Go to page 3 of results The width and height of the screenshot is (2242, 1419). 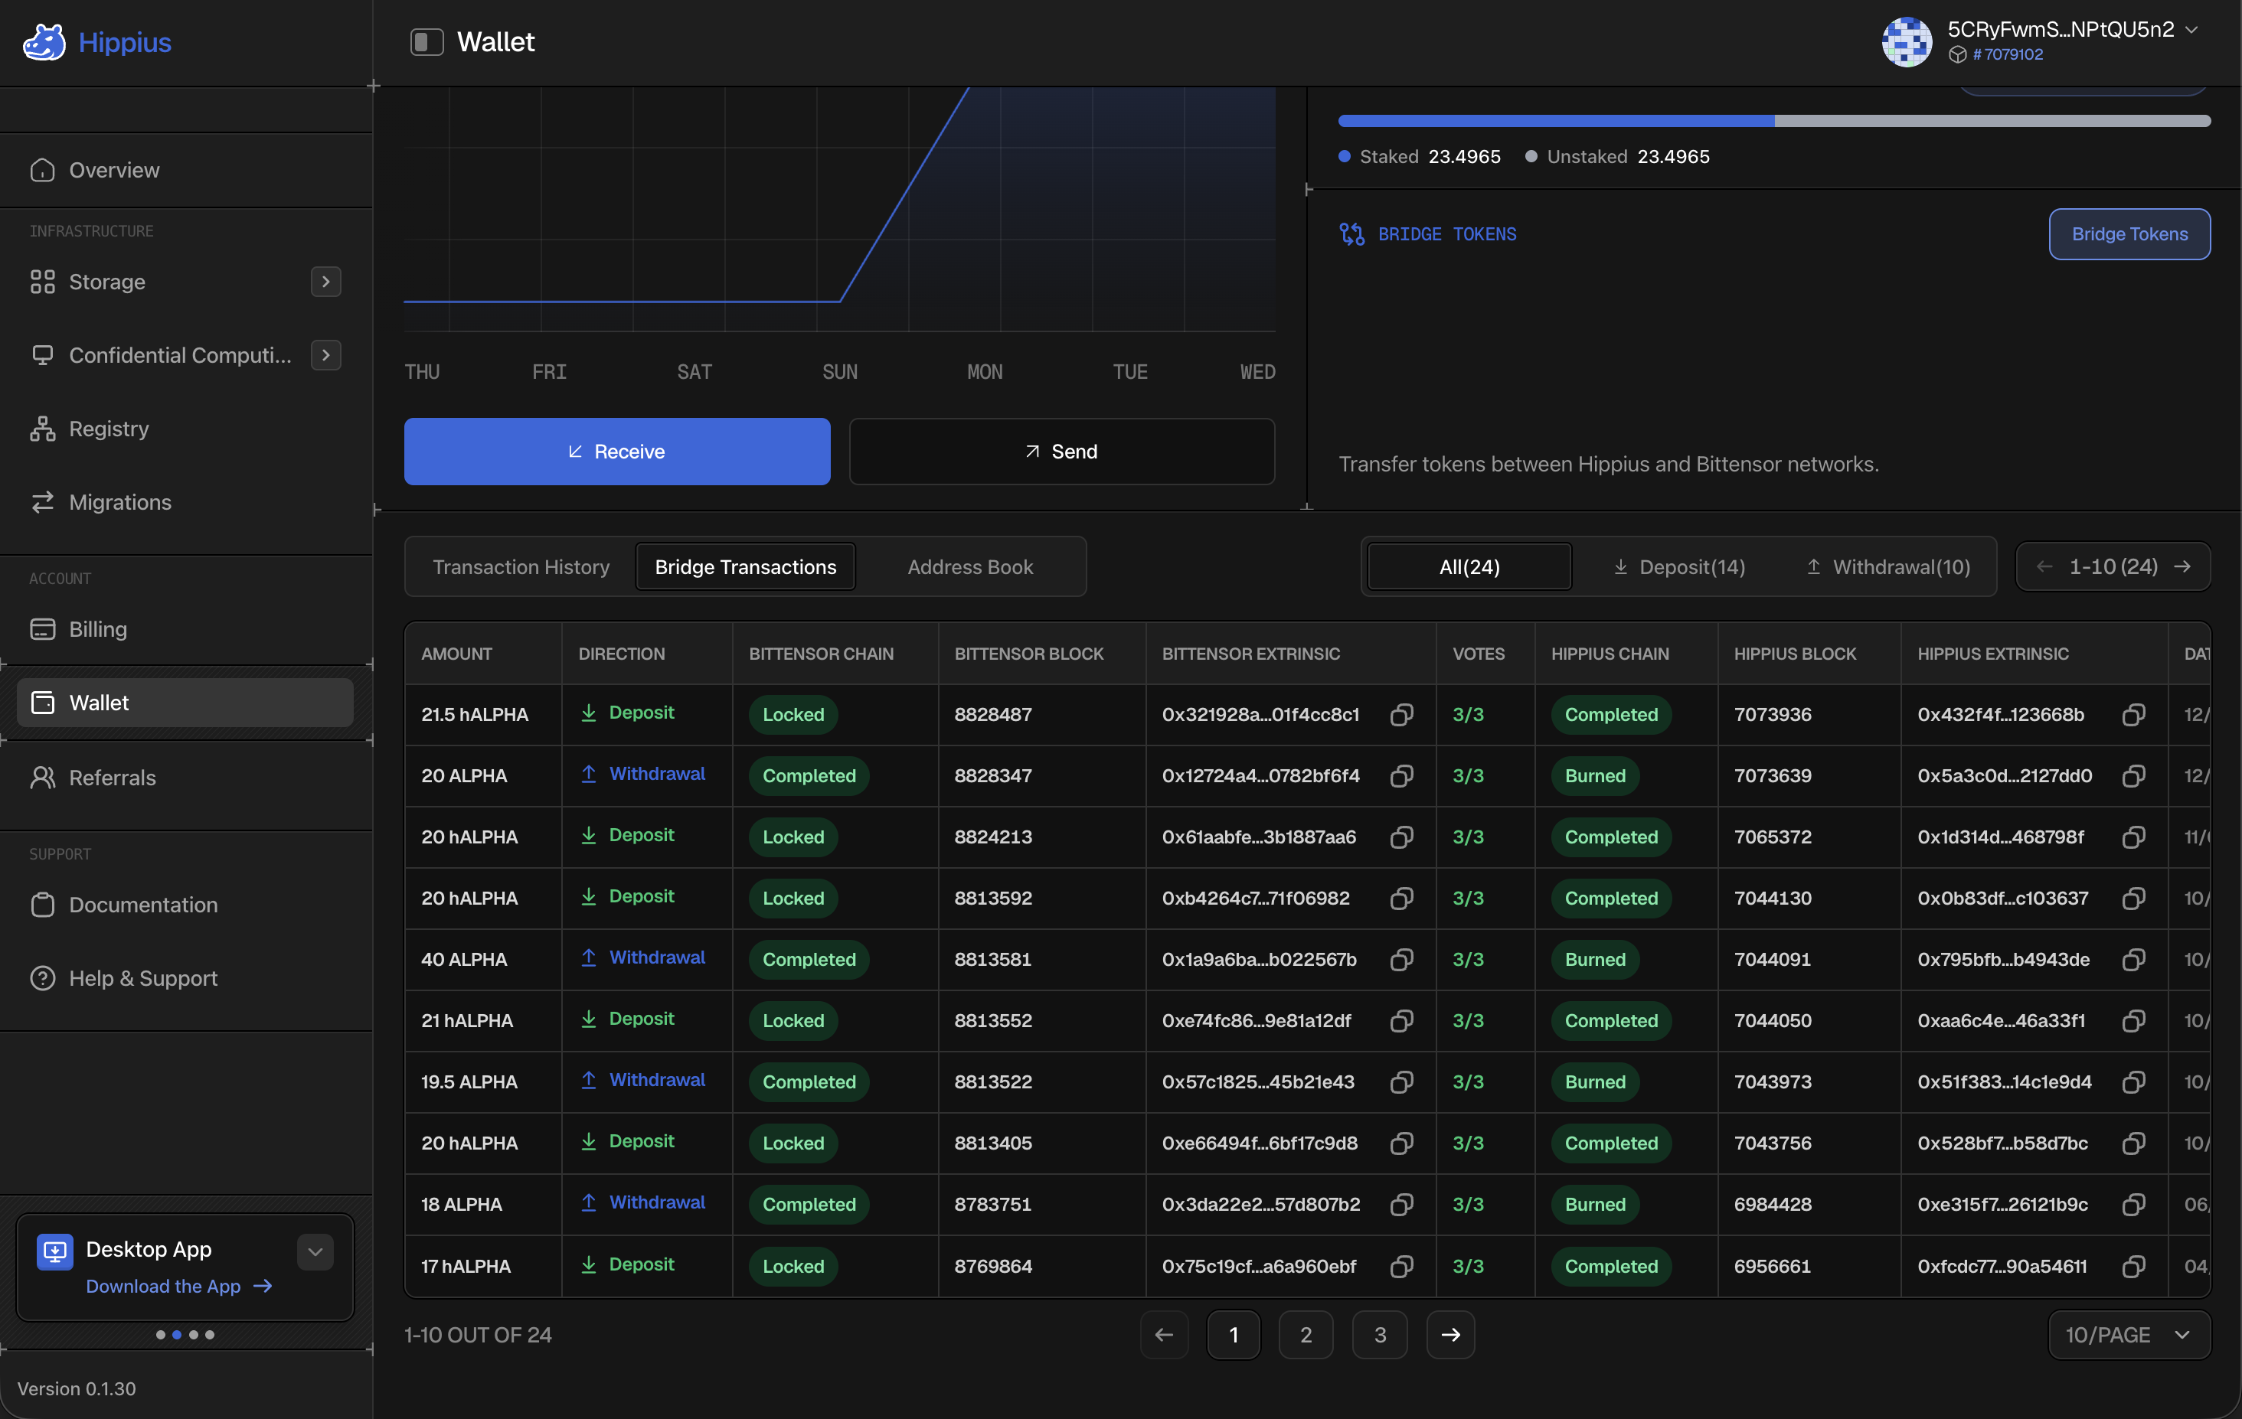pyautogui.click(x=1379, y=1334)
